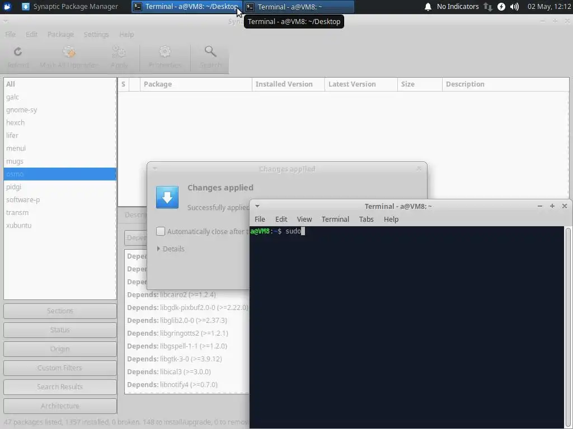This screenshot has width=573, height=429.
Task: Open the Changes applied dialog window menu arrow
Action: coord(154,169)
